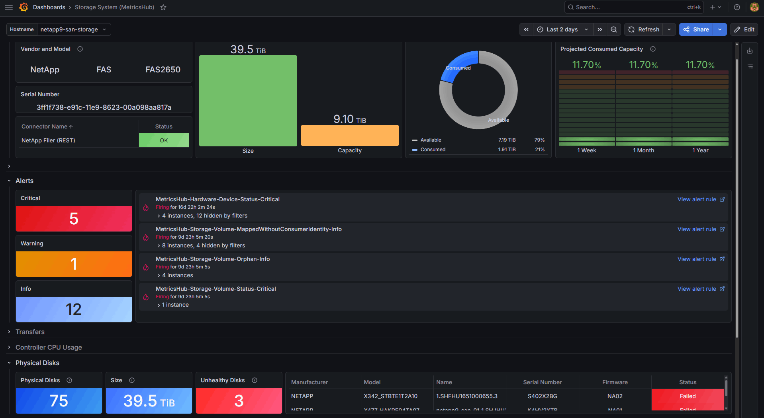
Task: Star the Storage System dashboard
Action: pyautogui.click(x=163, y=7)
